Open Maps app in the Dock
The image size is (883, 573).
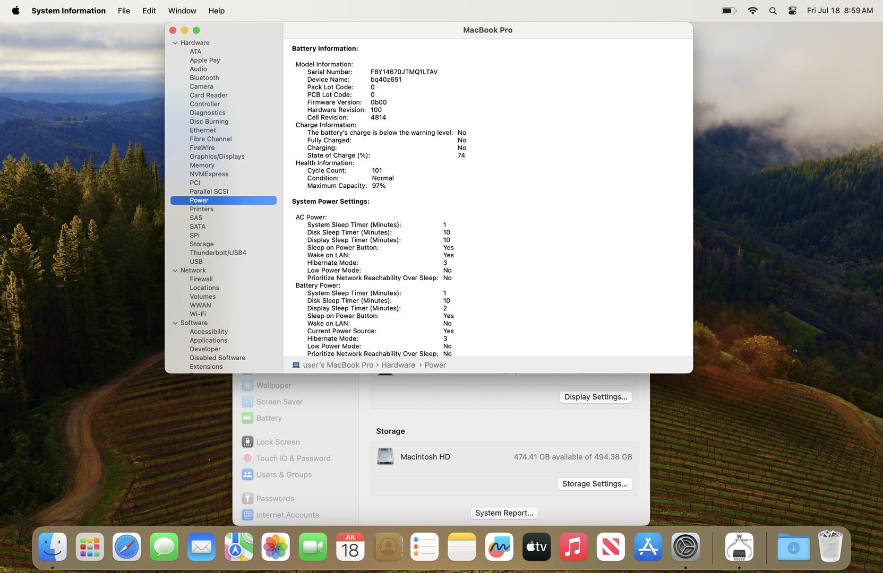[x=238, y=547]
